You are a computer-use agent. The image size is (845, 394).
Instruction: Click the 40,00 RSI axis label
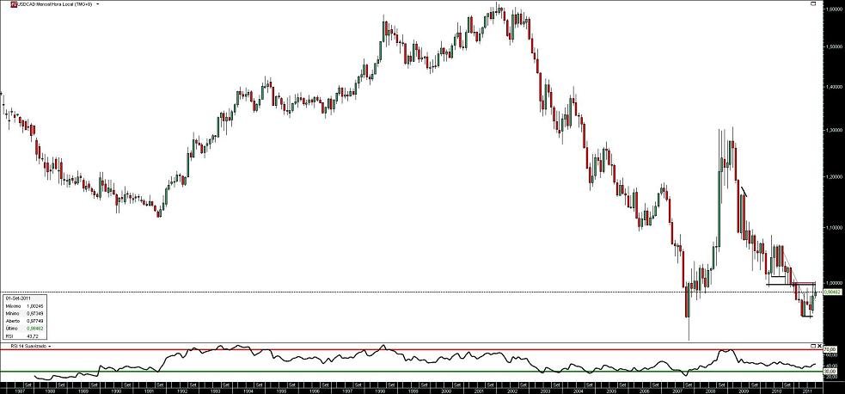[830, 366]
